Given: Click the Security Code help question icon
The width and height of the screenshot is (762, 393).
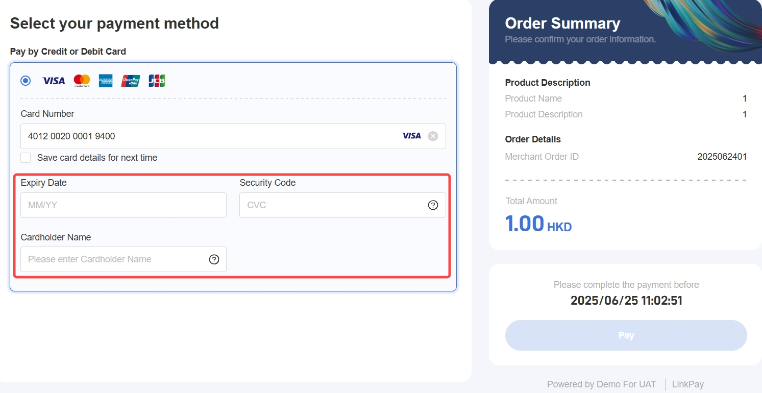Looking at the screenshot, I should [433, 205].
